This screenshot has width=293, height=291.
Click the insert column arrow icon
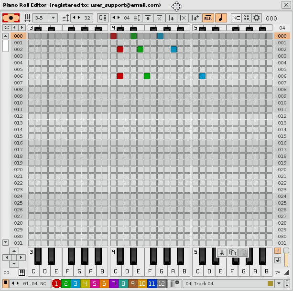point(171,18)
